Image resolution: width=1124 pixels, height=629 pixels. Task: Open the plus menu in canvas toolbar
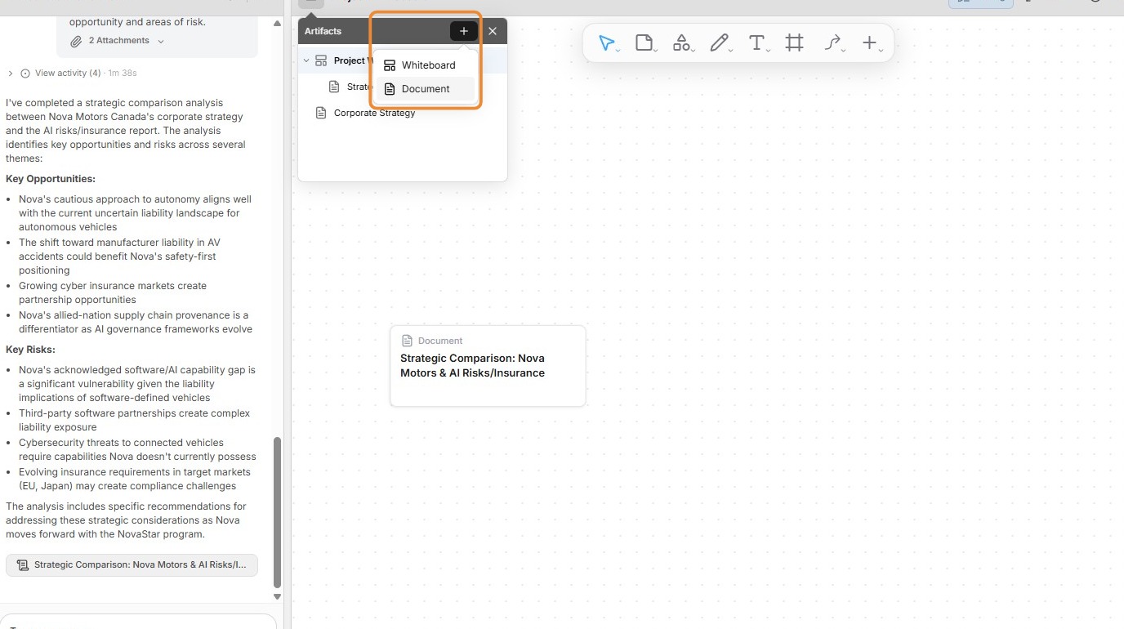tap(870, 43)
